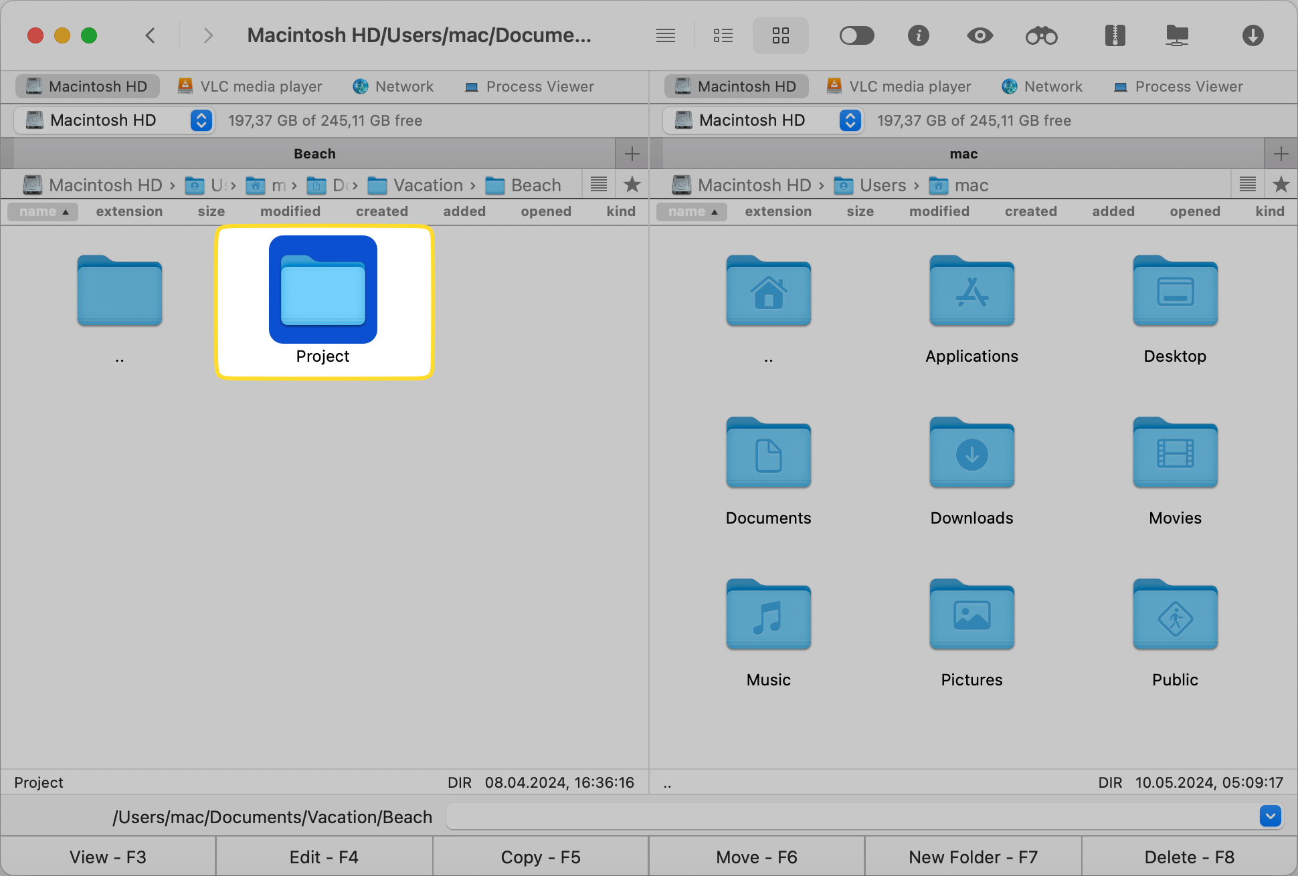Open Quick Look with the eye icon
Image resolution: width=1298 pixels, height=876 pixels.
pos(980,35)
